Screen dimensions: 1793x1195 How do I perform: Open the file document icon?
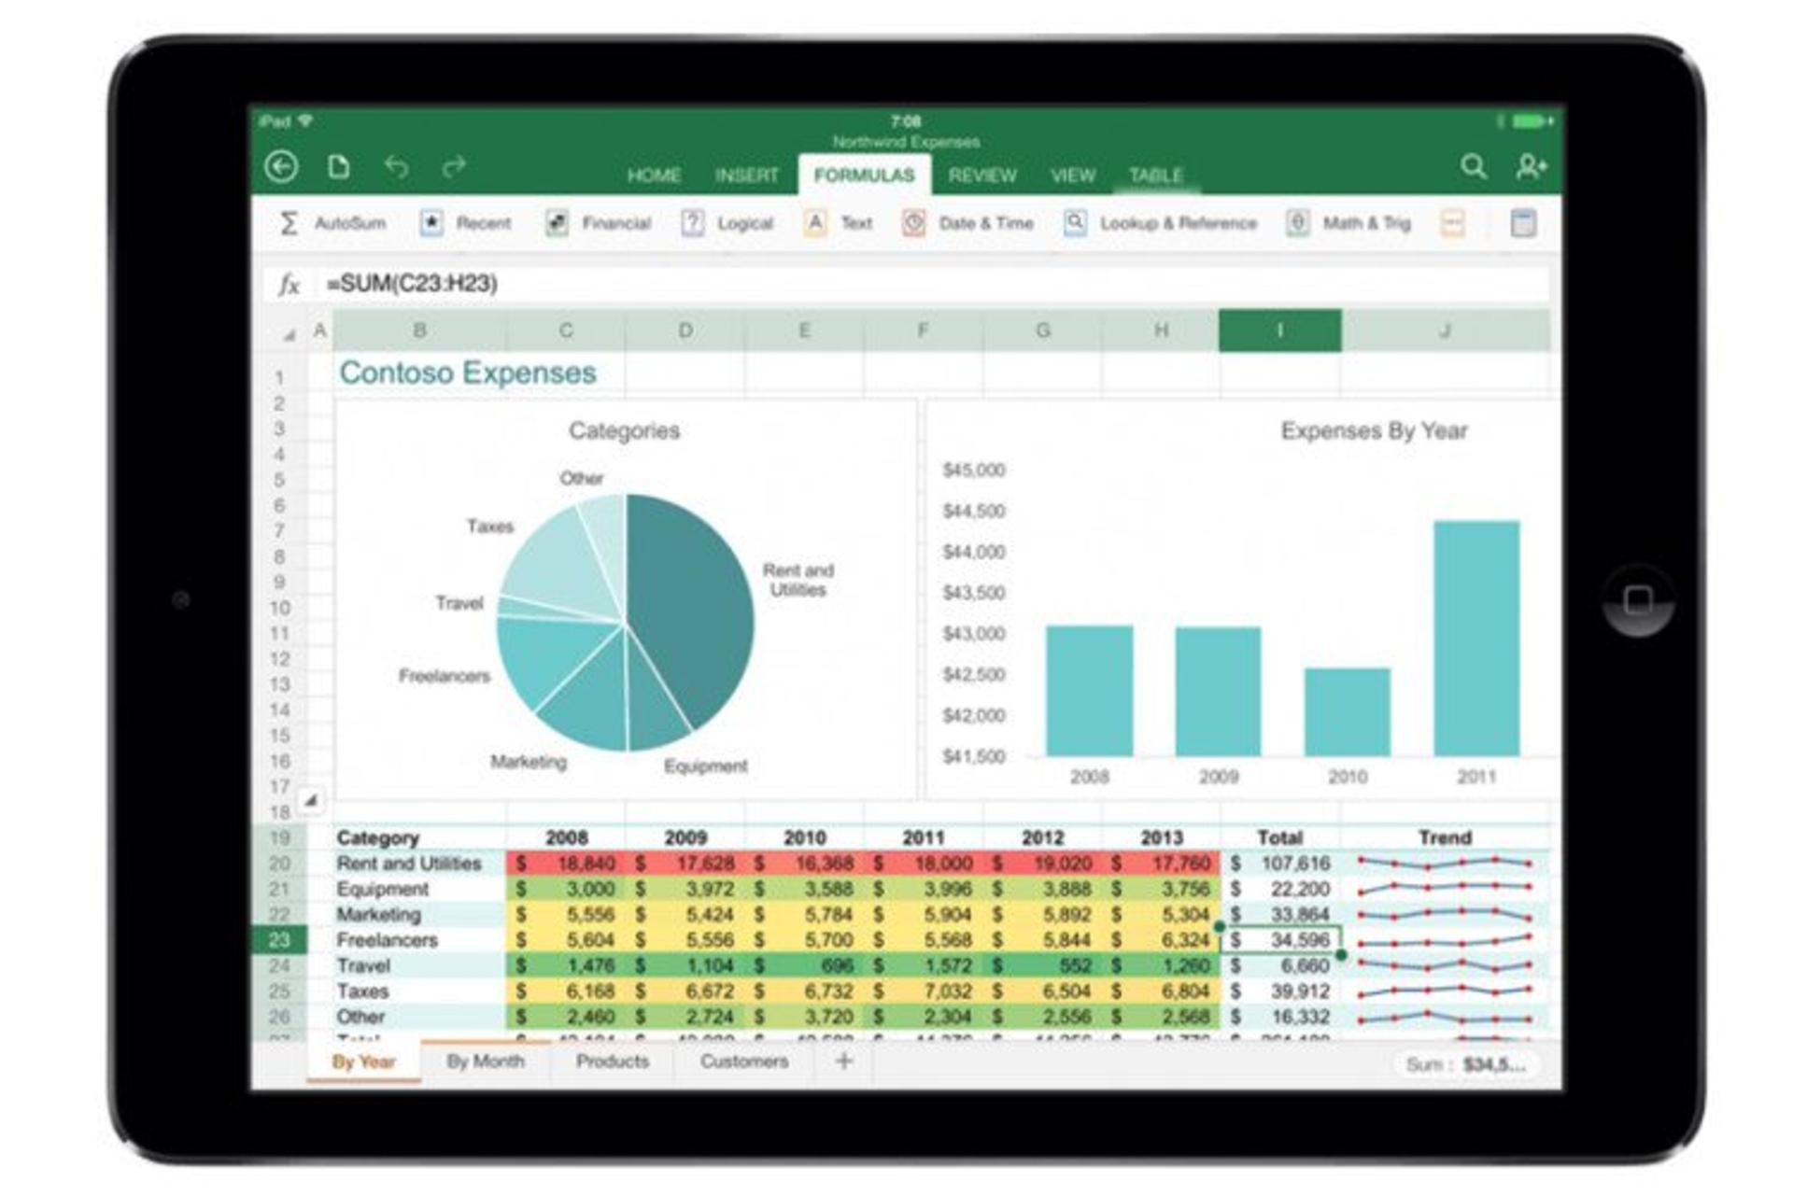click(339, 167)
